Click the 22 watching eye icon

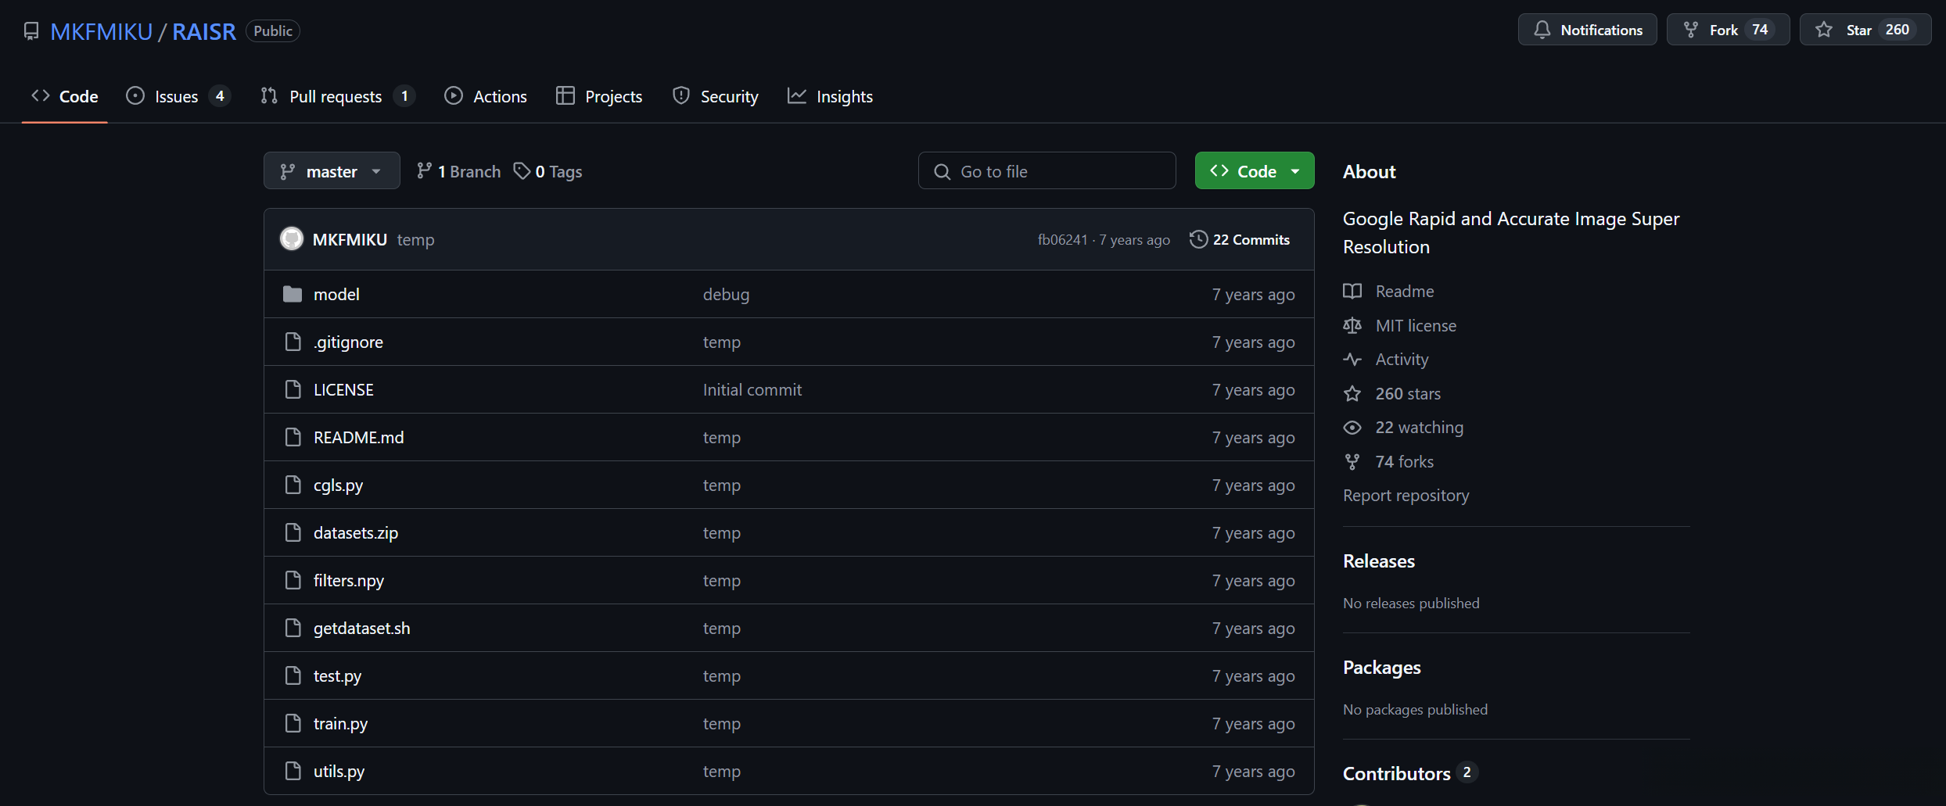click(1352, 428)
